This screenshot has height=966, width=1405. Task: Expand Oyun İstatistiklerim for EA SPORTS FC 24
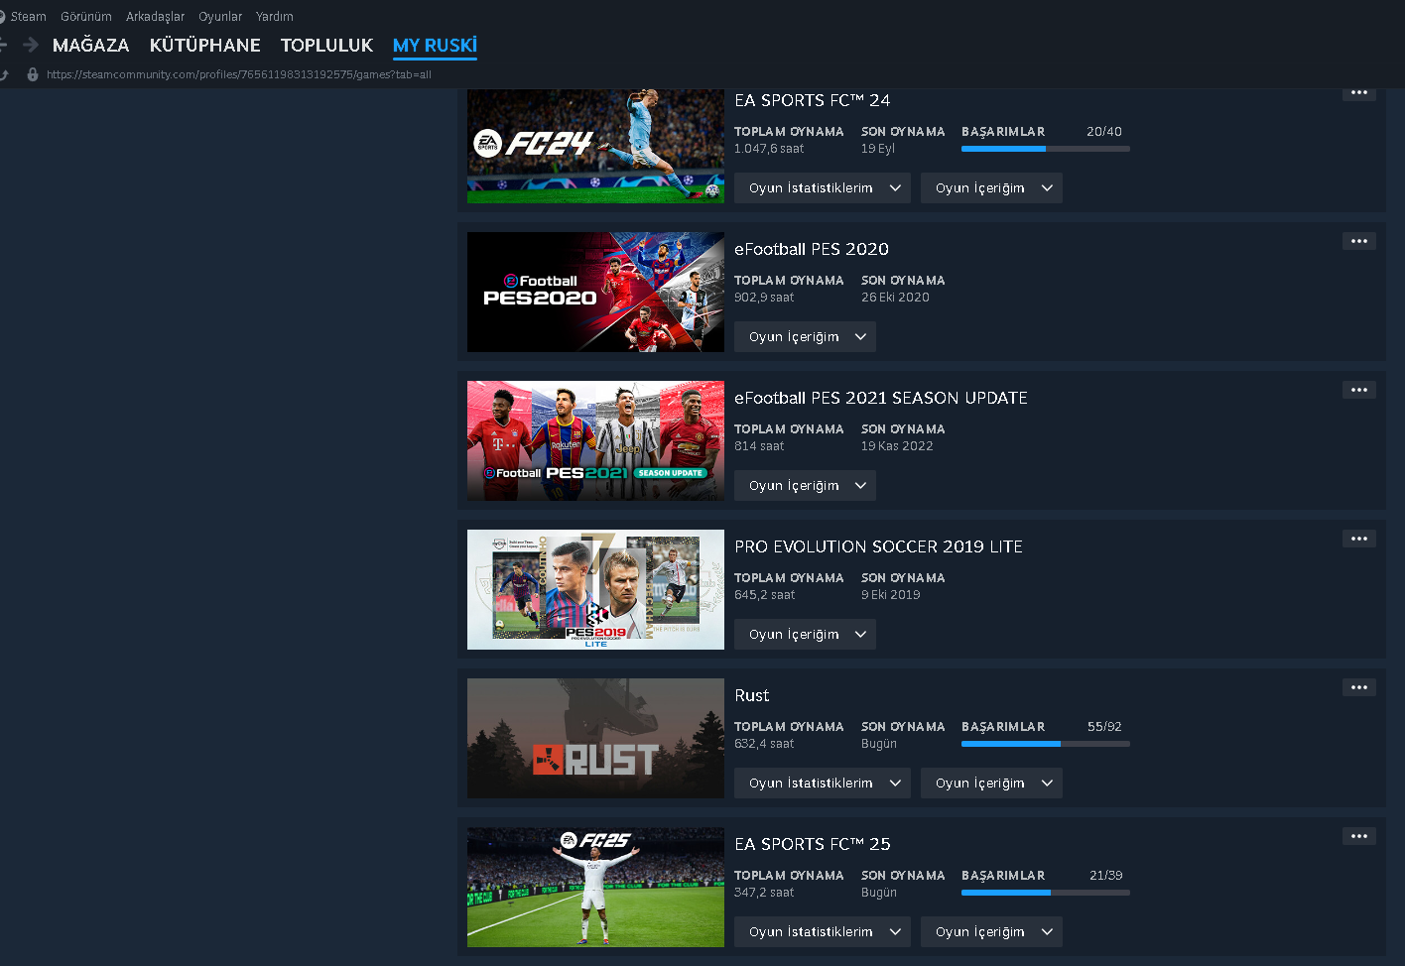[823, 188]
